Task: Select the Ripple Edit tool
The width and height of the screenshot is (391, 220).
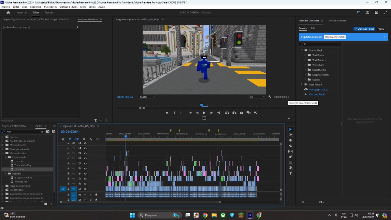Action: click(x=290, y=140)
